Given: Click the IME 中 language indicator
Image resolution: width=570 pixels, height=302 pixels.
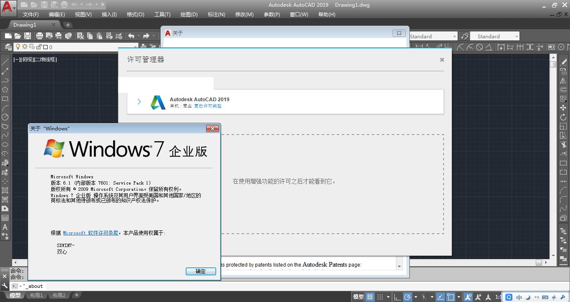Looking at the screenshot, I should tap(519, 297).
